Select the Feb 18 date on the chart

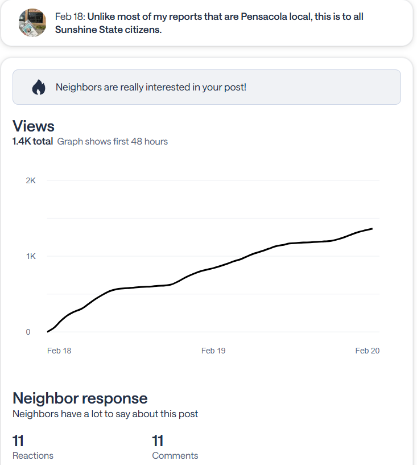(59, 351)
